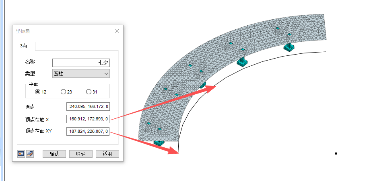Viewport: 371px width, 181px height.
Task: Select the 23 plane radio button
Action: click(63, 92)
